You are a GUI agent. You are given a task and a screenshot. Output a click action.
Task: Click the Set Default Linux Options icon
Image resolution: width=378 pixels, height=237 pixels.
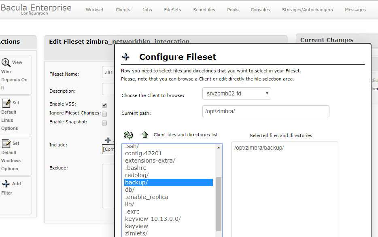point(6,103)
